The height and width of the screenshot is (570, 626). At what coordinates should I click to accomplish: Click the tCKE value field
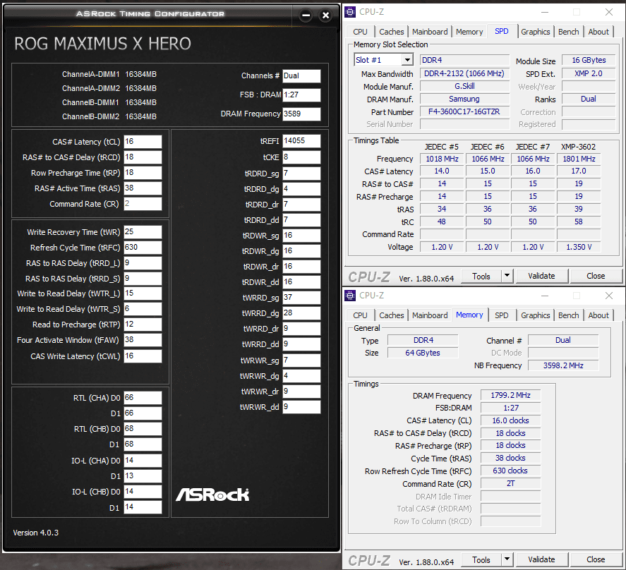(x=301, y=157)
